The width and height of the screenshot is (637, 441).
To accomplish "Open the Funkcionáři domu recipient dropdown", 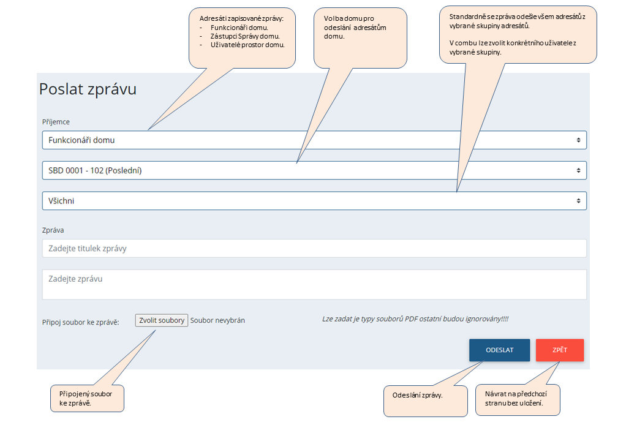I will [x=306, y=140].
